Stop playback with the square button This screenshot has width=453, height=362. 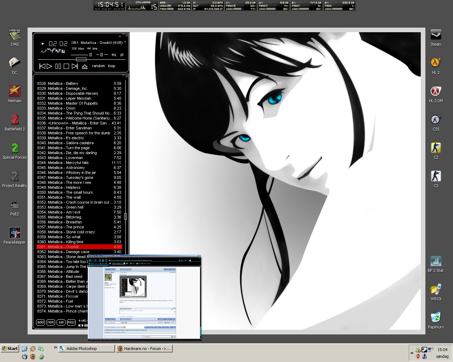coord(66,66)
